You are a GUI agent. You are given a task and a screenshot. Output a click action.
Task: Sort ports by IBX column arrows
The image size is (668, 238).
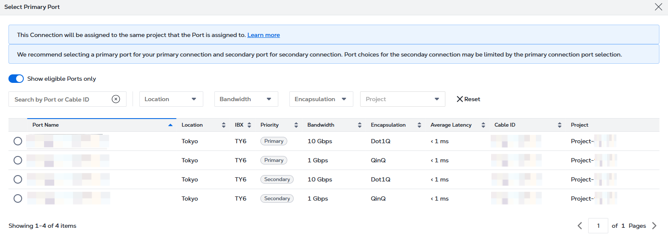click(249, 125)
